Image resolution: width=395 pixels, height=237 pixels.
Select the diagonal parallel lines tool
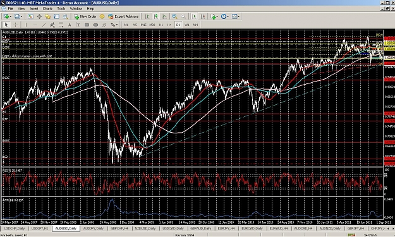[104, 25]
